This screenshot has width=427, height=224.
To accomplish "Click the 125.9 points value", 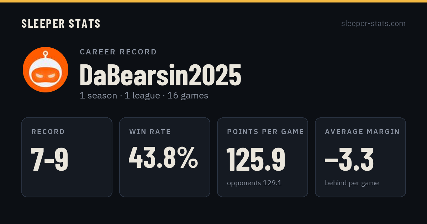I will click(256, 159).
